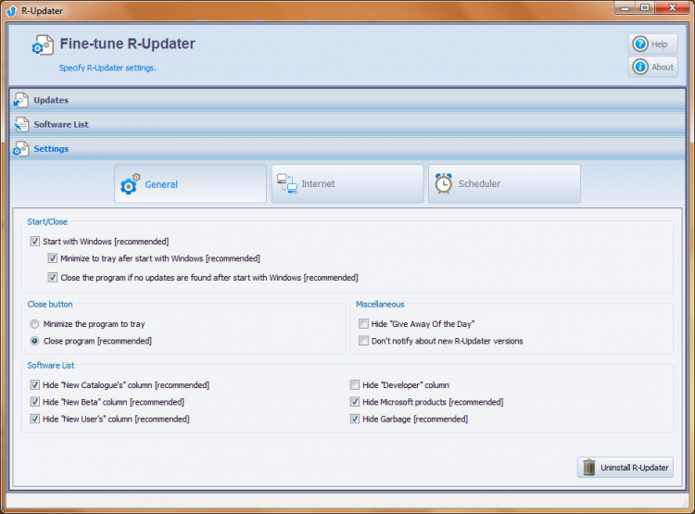Image resolution: width=695 pixels, height=514 pixels.
Task: Click the R-Updater title bar app icon
Action: pos(12,10)
